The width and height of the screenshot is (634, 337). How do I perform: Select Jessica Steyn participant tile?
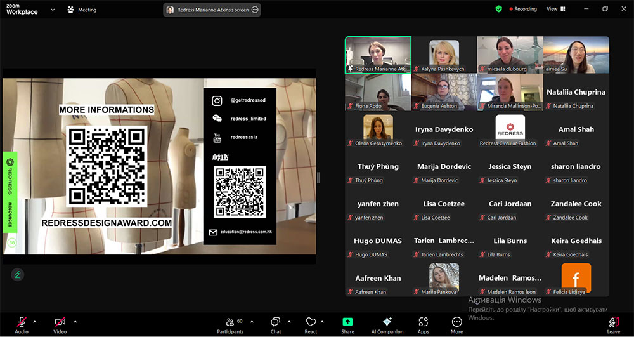pyautogui.click(x=510, y=167)
